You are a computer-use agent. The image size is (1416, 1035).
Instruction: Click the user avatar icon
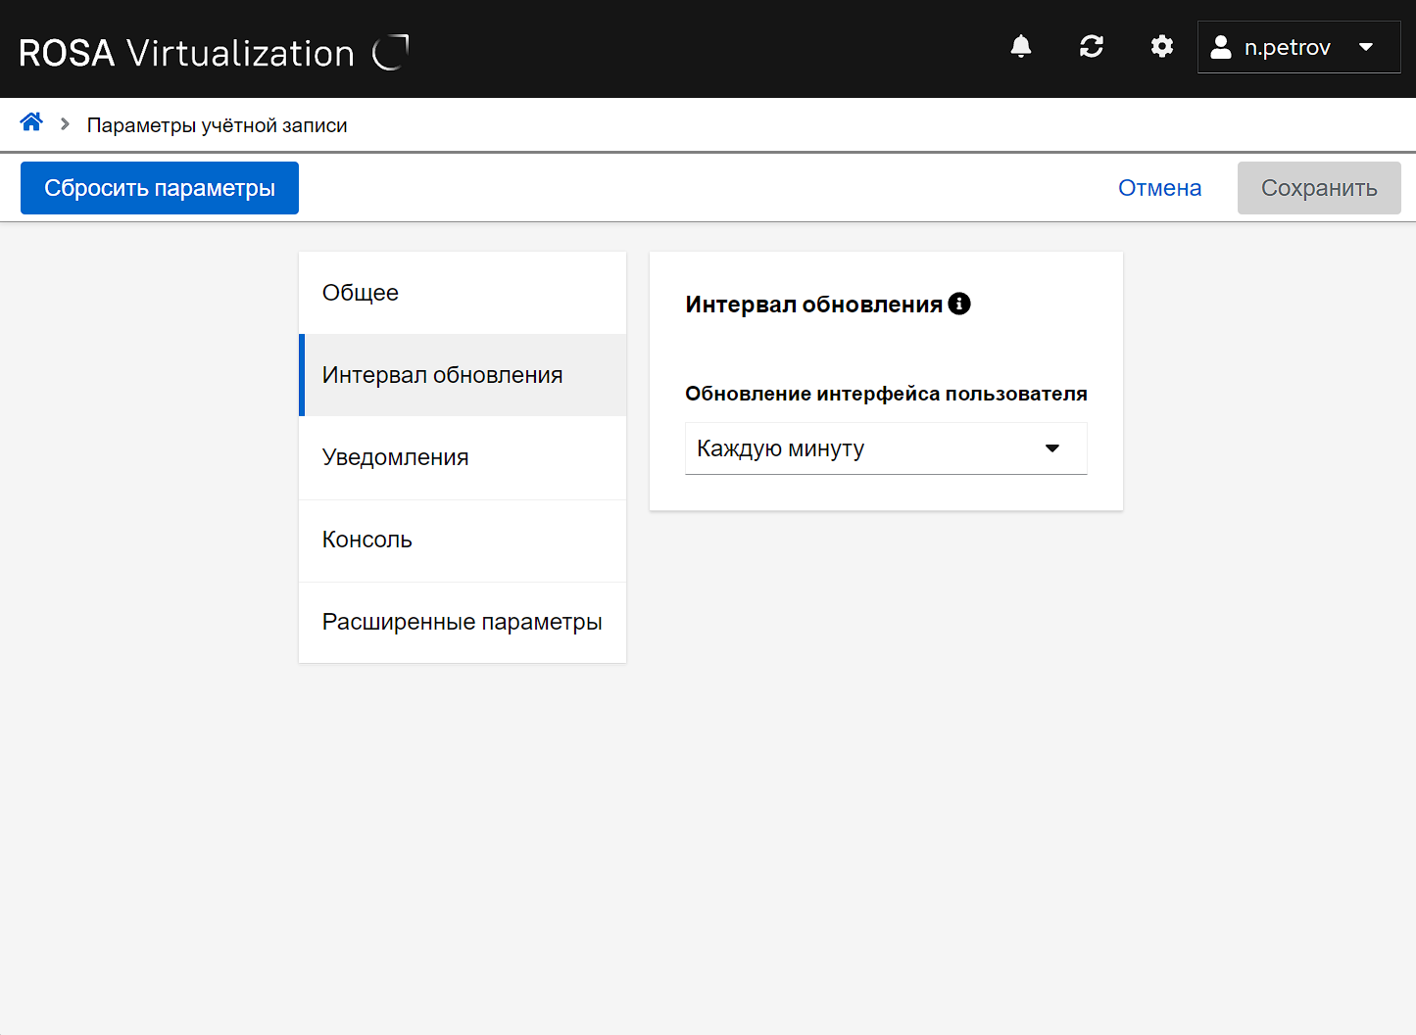(1221, 47)
